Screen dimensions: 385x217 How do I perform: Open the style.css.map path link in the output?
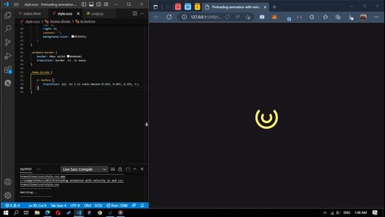tap(43, 177)
